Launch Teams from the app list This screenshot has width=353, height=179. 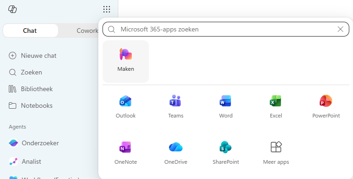176,106
